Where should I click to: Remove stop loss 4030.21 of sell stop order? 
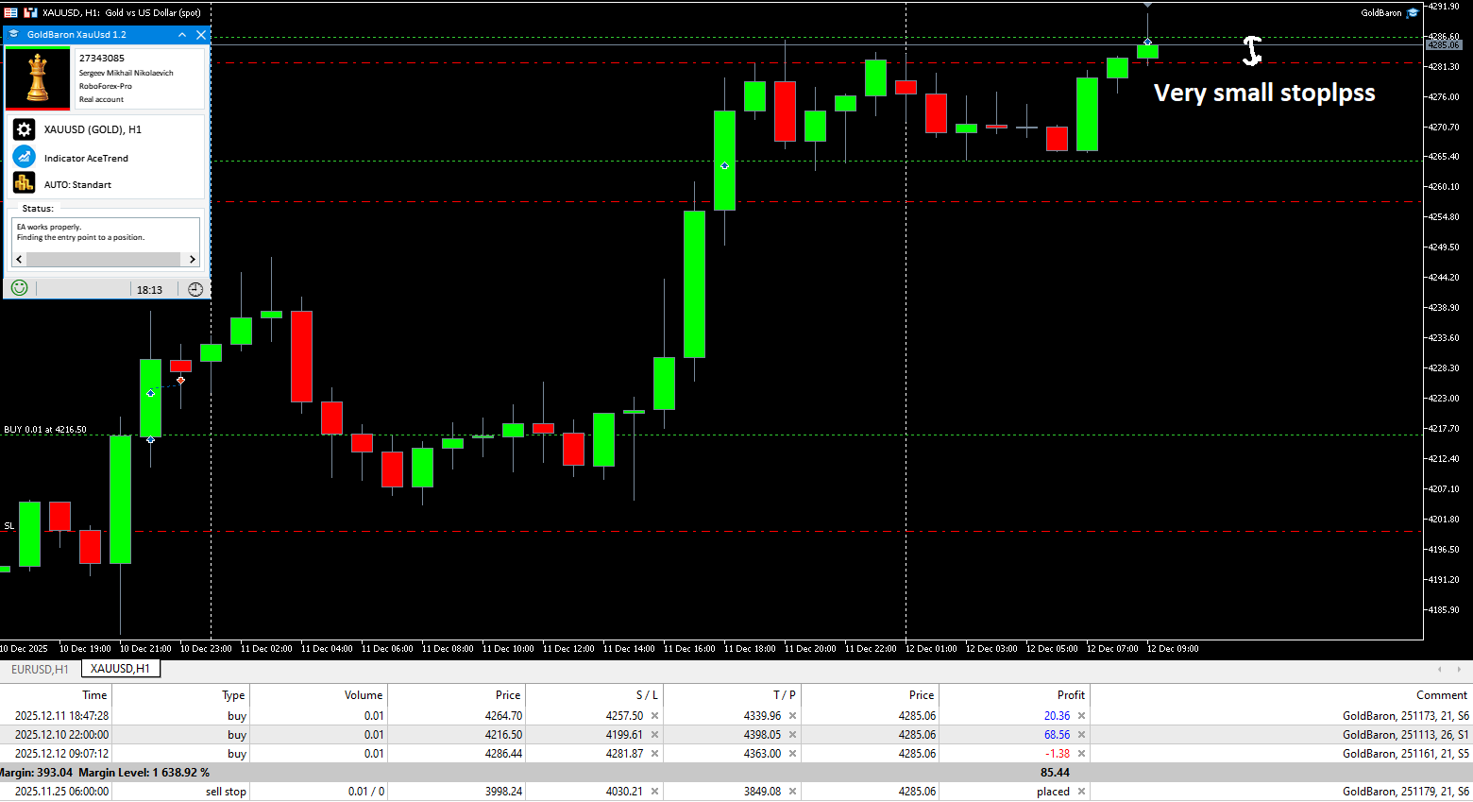tap(654, 792)
